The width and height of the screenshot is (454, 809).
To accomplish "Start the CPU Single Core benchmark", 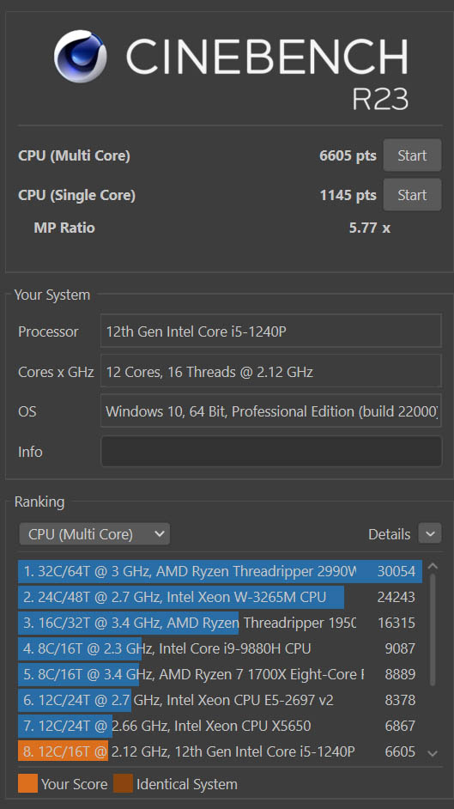I will pos(412,195).
